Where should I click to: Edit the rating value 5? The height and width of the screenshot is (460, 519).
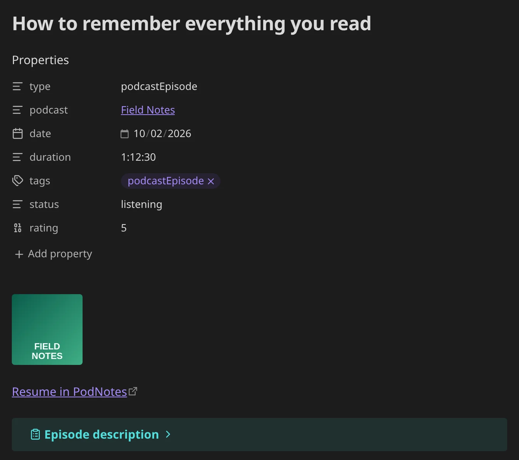[124, 228]
